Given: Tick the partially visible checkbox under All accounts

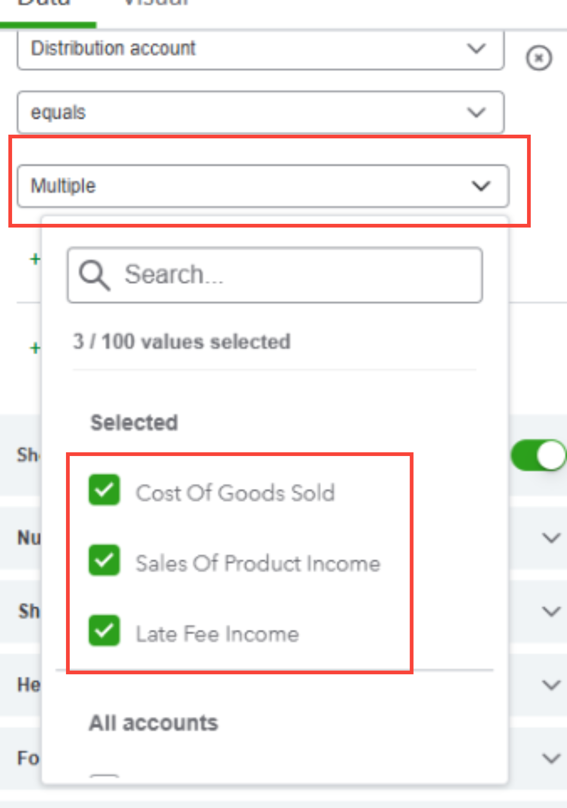Looking at the screenshot, I should click(x=105, y=776).
